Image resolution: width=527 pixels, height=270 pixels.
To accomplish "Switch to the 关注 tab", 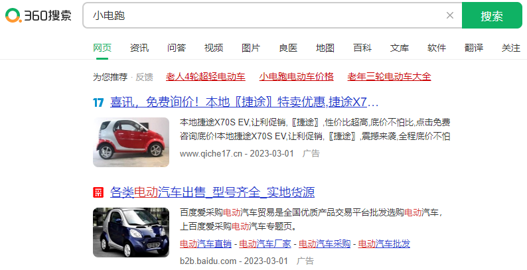I will coord(511,48).
